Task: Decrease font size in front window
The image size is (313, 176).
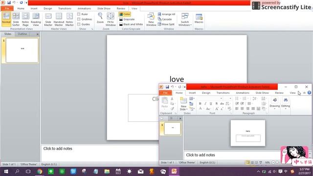Action: [222, 109]
